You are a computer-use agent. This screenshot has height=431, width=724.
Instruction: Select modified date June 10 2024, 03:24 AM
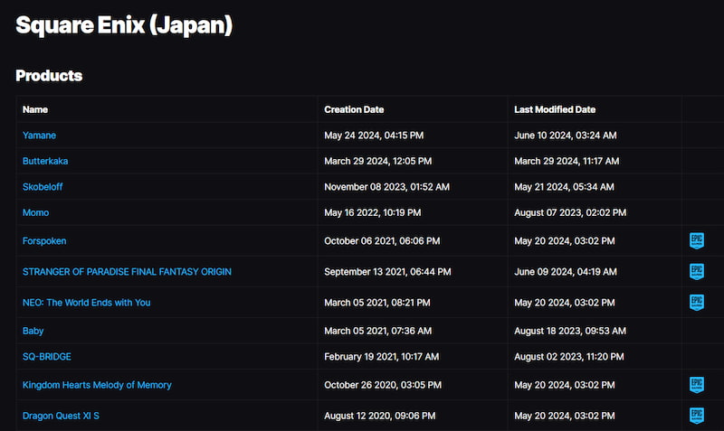(565, 135)
